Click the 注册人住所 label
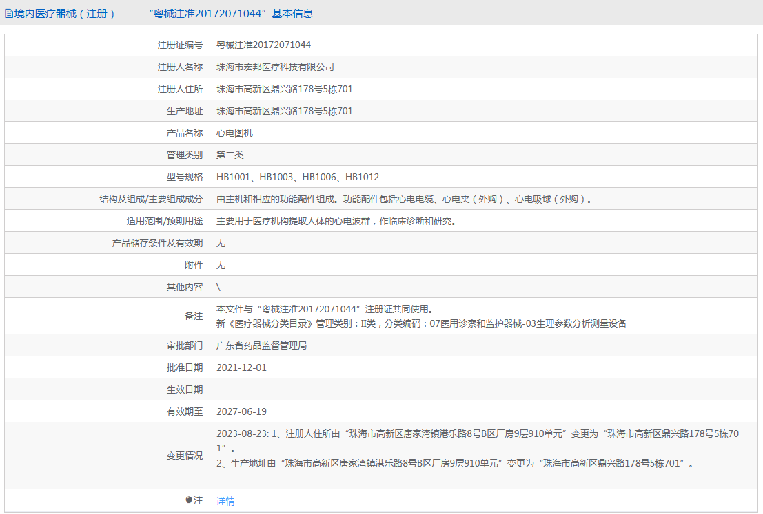This screenshot has width=763, height=514. pos(180,89)
